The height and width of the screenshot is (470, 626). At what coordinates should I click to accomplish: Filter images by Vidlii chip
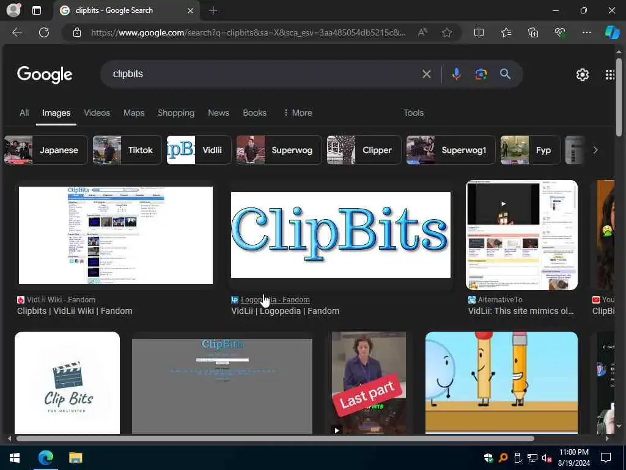pyautogui.click(x=199, y=150)
